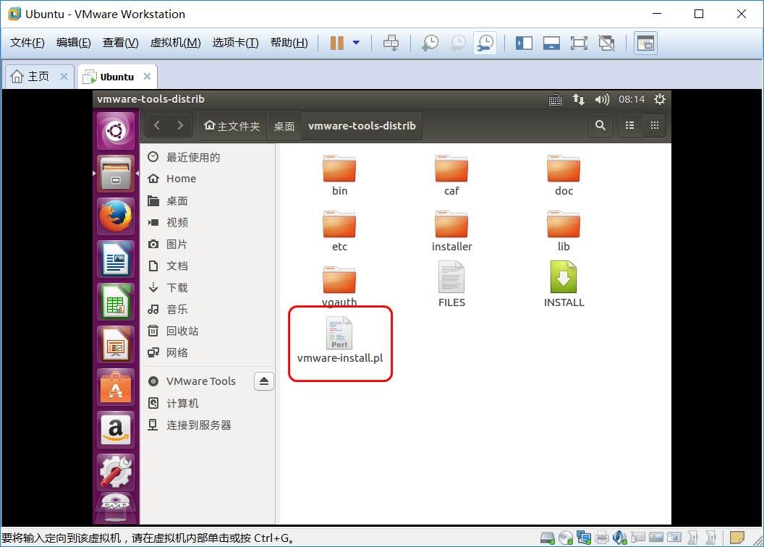Open the network indicator menu
This screenshot has width=764, height=547.
pos(578,99)
